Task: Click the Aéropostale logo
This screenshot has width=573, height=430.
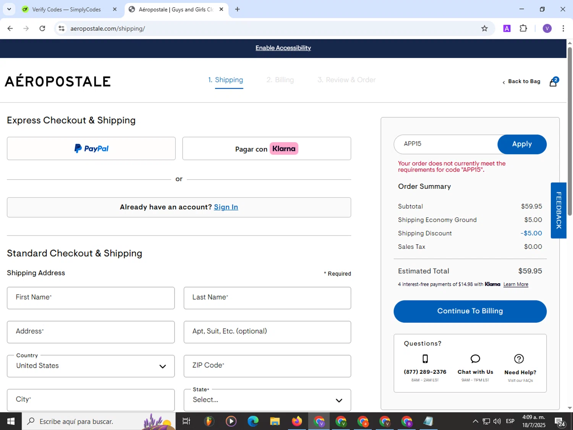Action: (58, 81)
